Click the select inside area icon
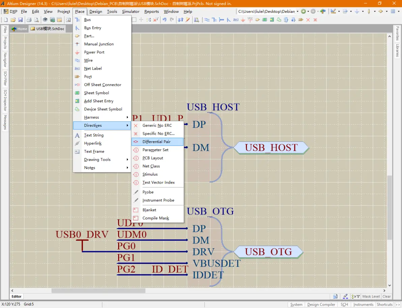The image size is (402, 308). tap(134, 20)
